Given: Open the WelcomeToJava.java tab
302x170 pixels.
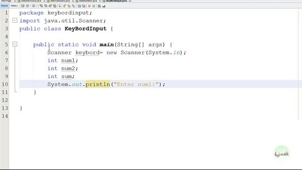Looking at the screenshot, I should pos(31,1).
